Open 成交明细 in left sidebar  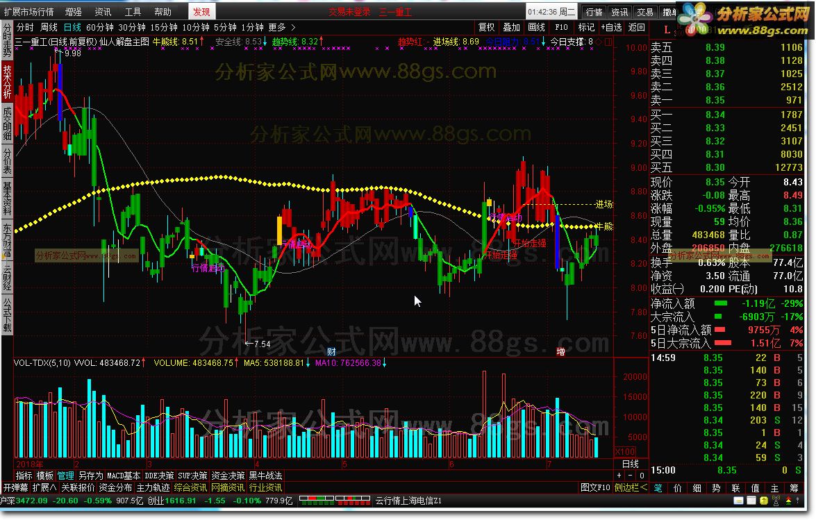click(x=7, y=123)
